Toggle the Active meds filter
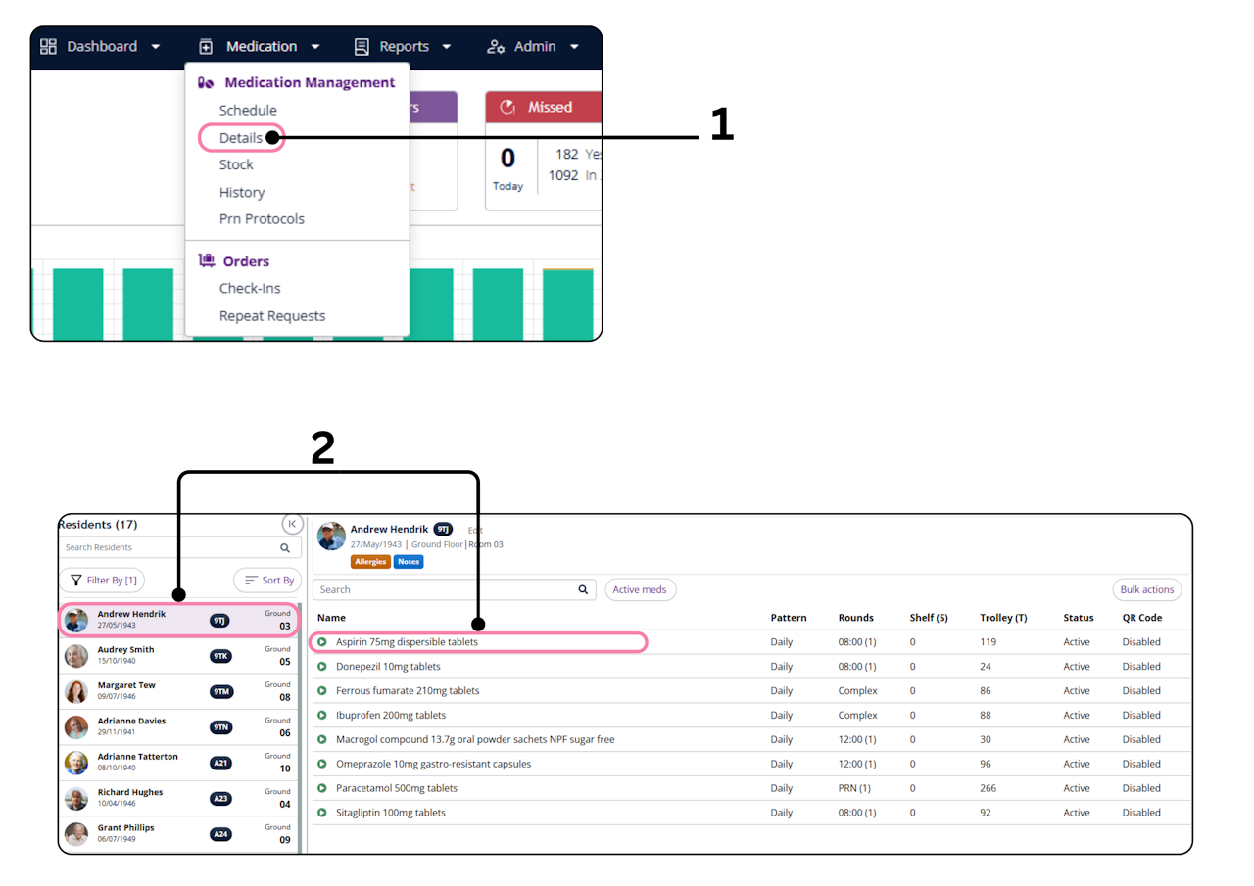Image resolution: width=1254 pixels, height=886 pixels. tap(640, 589)
